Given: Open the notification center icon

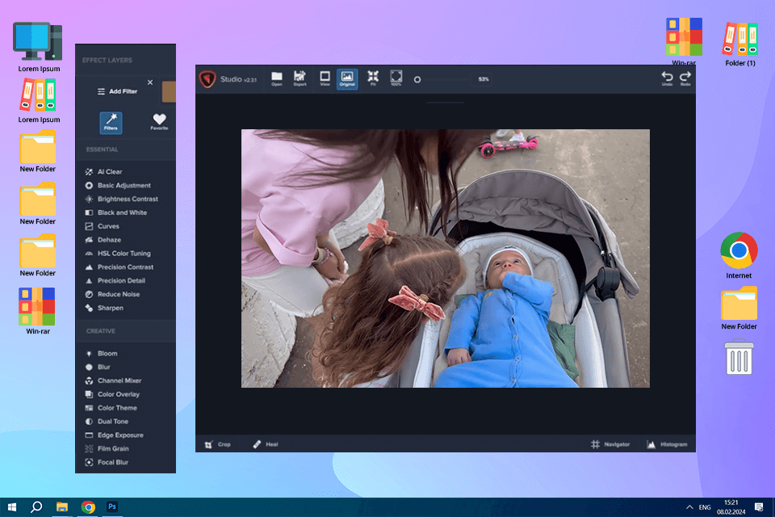Looking at the screenshot, I should (759, 507).
